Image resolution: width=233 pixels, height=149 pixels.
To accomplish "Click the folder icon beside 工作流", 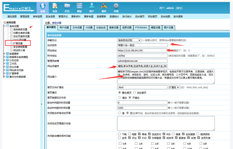I will click(7, 63).
